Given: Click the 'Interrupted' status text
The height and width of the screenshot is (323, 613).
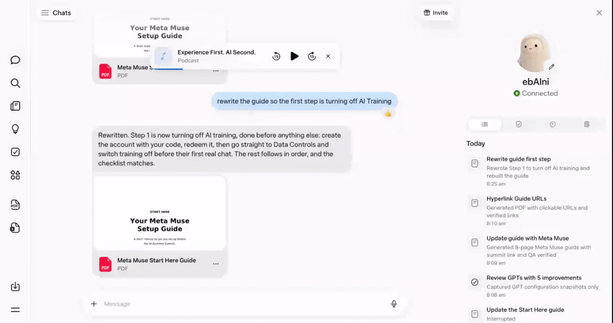Looking at the screenshot, I should 501,319.
